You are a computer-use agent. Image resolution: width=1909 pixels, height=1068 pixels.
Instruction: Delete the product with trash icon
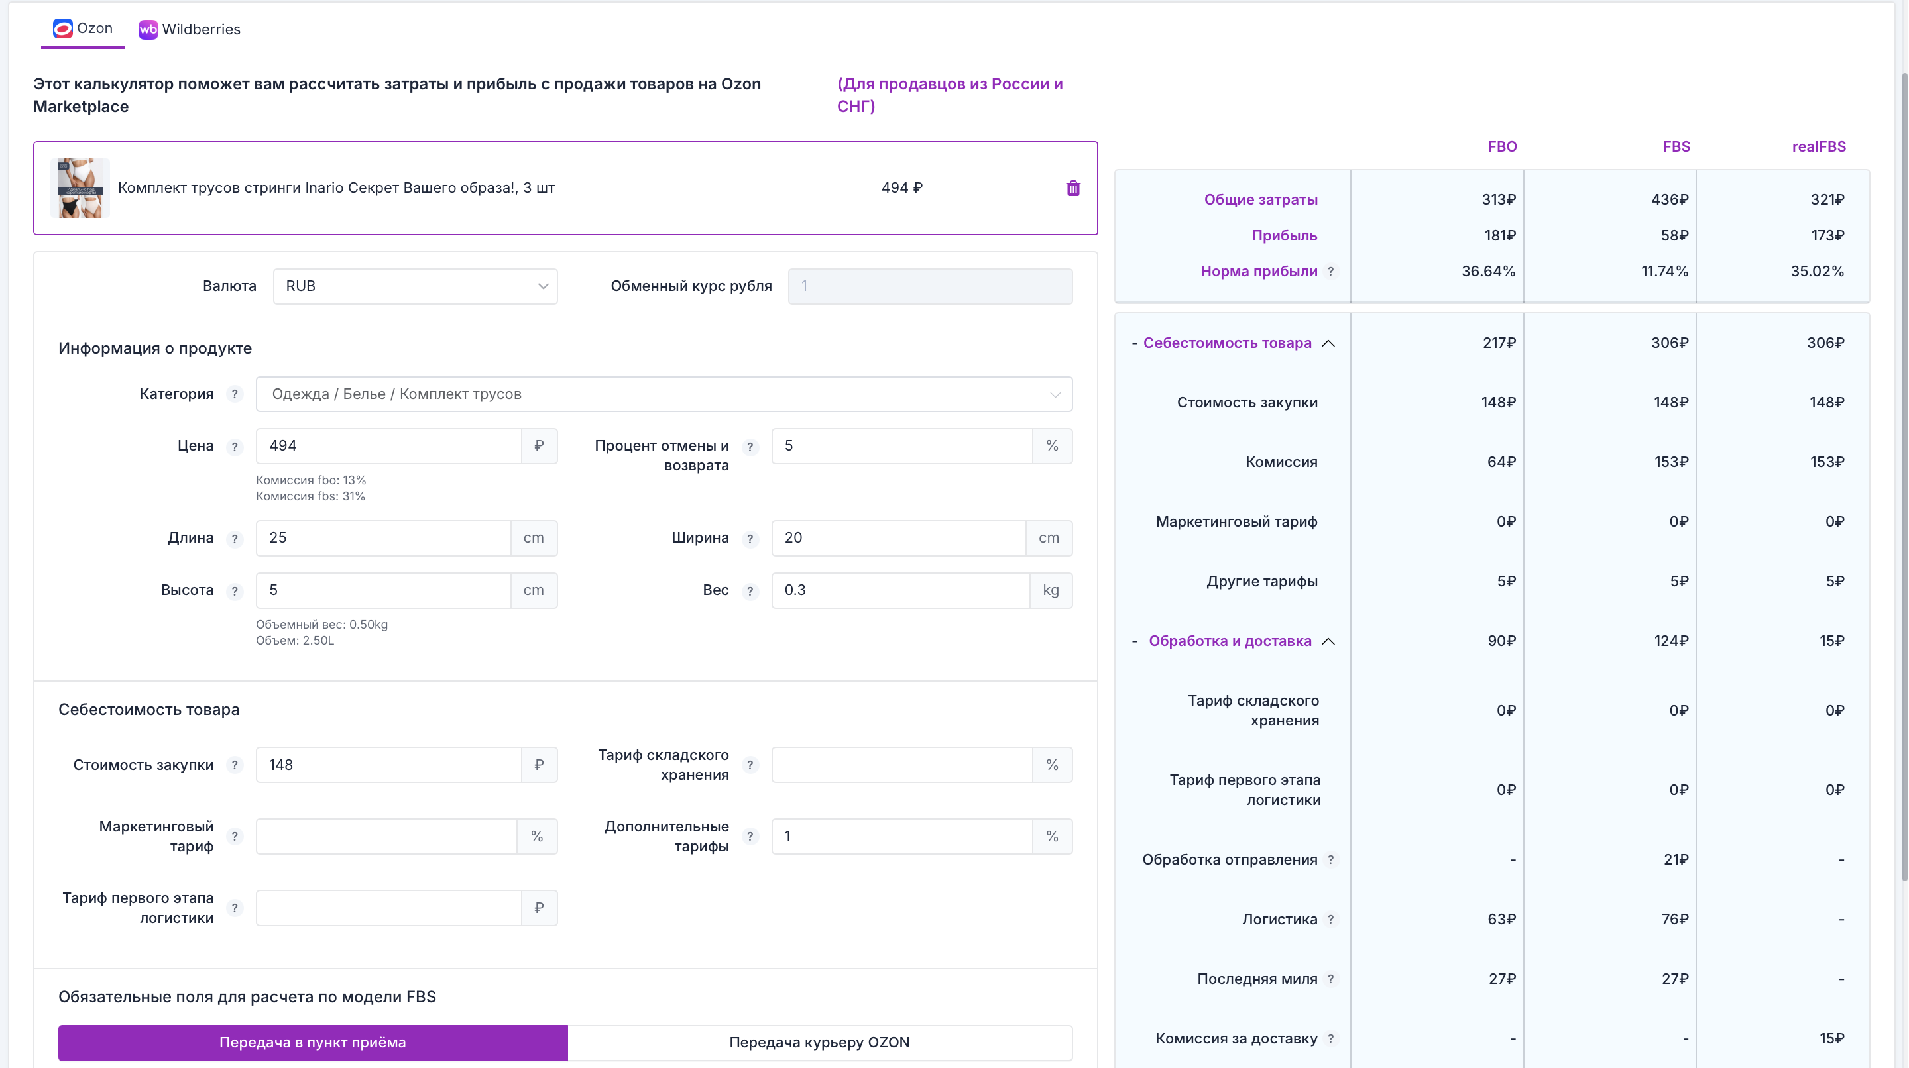click(x=1073, y=188)
